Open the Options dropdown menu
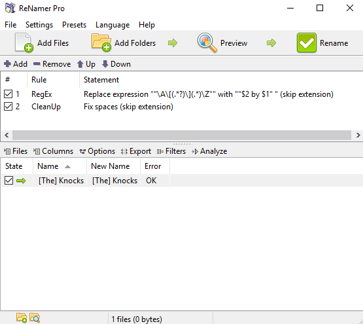 point(97,151)
